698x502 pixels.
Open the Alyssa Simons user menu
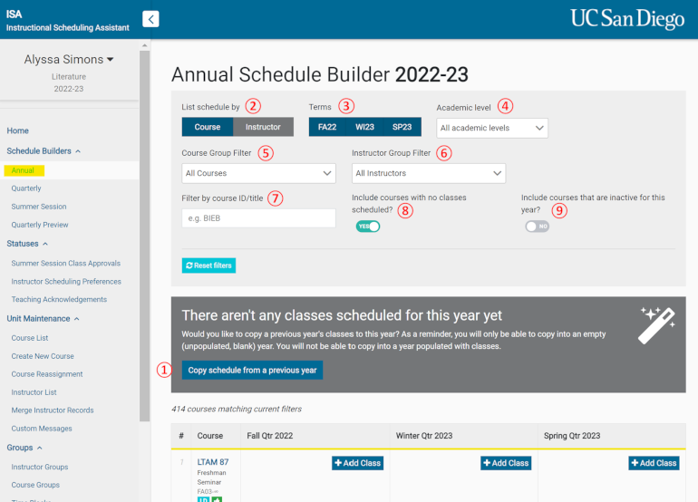(69, 60)
